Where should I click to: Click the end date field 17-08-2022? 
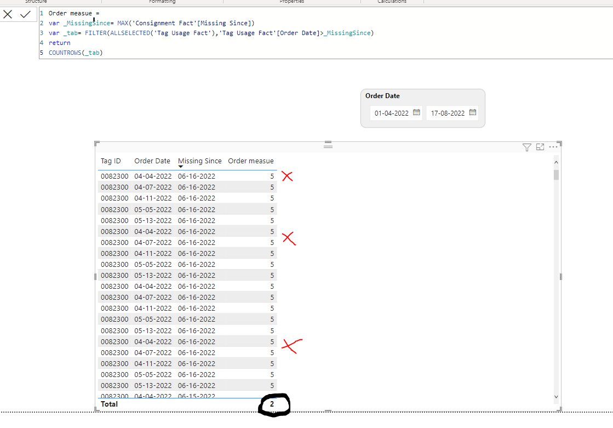click(448, 113)
